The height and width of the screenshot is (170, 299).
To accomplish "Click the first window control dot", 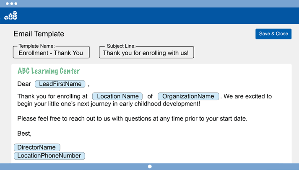I will click(7, 4).
